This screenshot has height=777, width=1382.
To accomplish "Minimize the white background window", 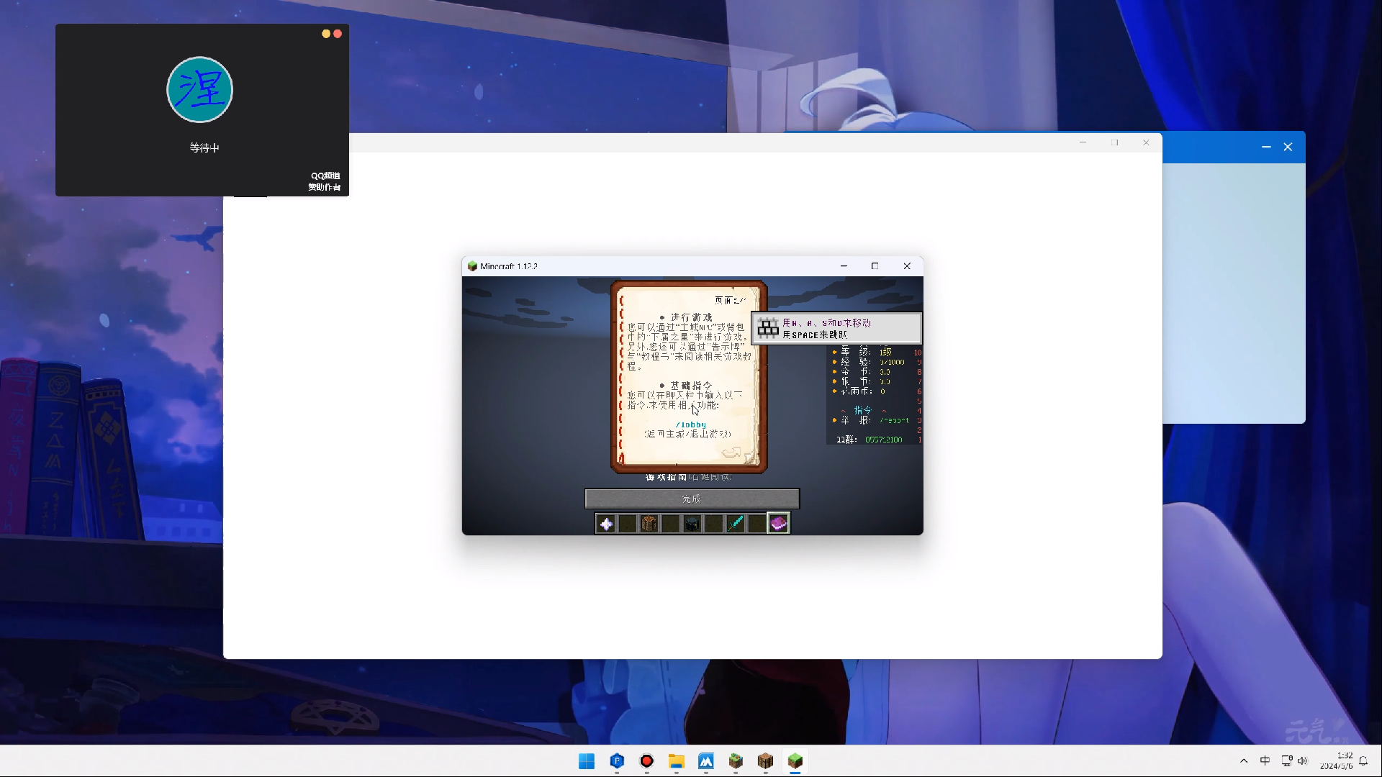I will (x=1083, y=142).
